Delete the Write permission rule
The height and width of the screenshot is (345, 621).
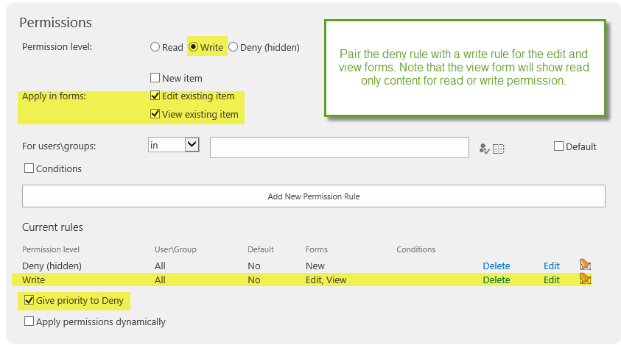pyautogui.click(x=497, y=280)
